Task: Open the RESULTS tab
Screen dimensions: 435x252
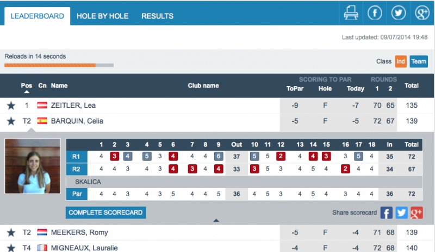Action: tap(157, 16)
